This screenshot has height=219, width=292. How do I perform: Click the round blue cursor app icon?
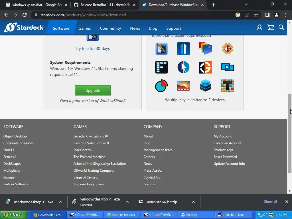pos(183,67)
